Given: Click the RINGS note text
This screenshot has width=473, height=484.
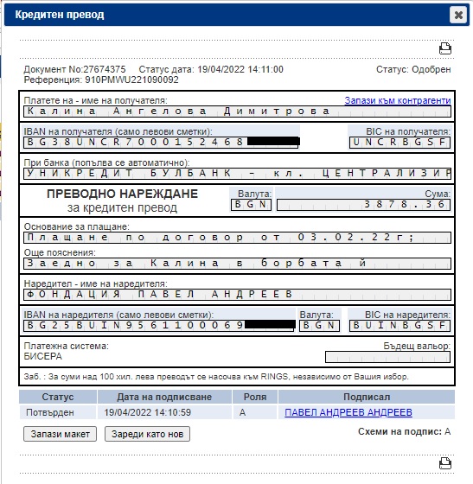Looking at the screenshot, I should coord(216,377).
